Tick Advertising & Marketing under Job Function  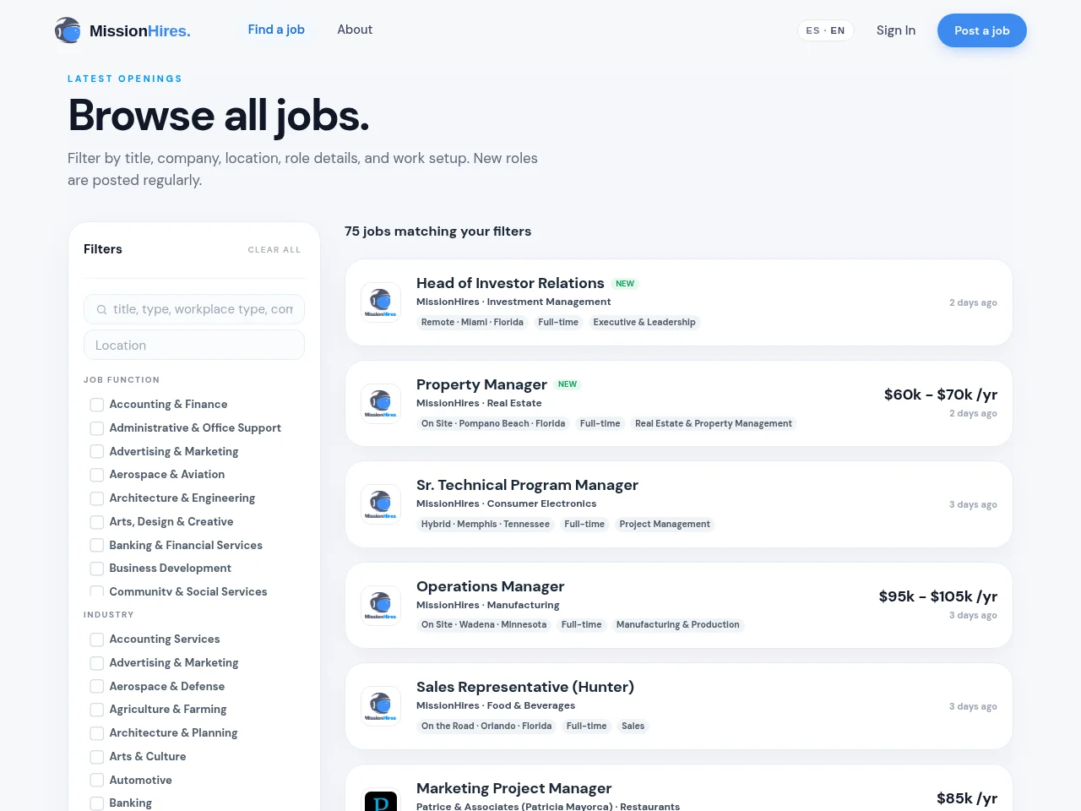point(97,452)
